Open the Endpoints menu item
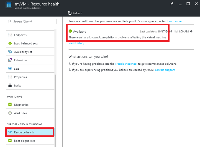 coord(30,35)
